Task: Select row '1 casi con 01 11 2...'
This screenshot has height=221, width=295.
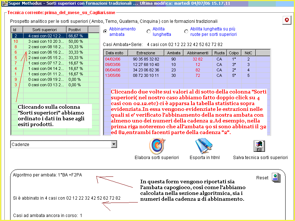Action: pos(50,74)
